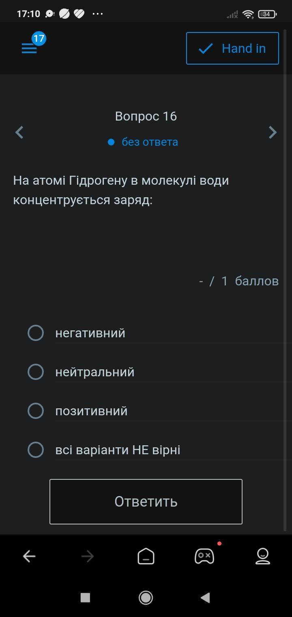Click the 'без ответа' status label
The image size is (292, 617).
[x=150, y=142]
